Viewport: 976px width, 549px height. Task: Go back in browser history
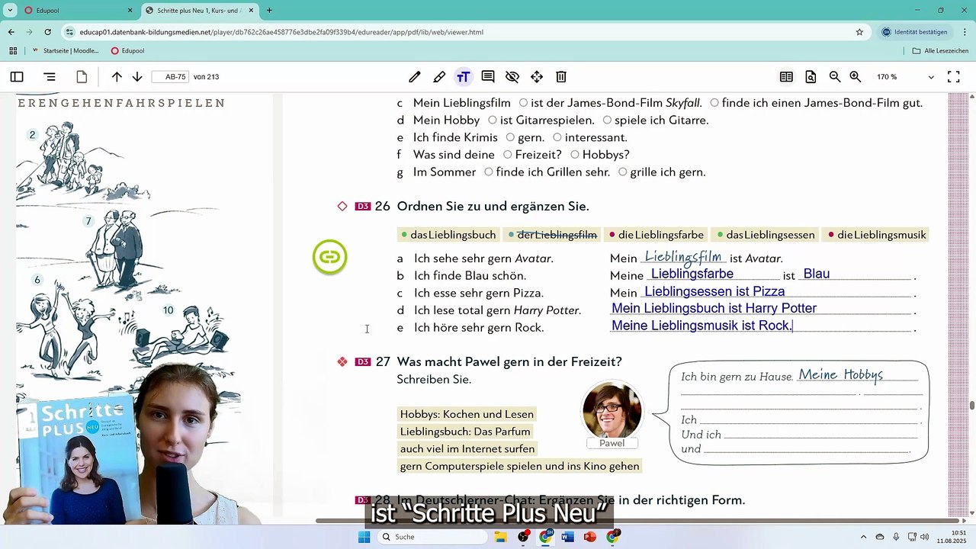tap(11, 32)
